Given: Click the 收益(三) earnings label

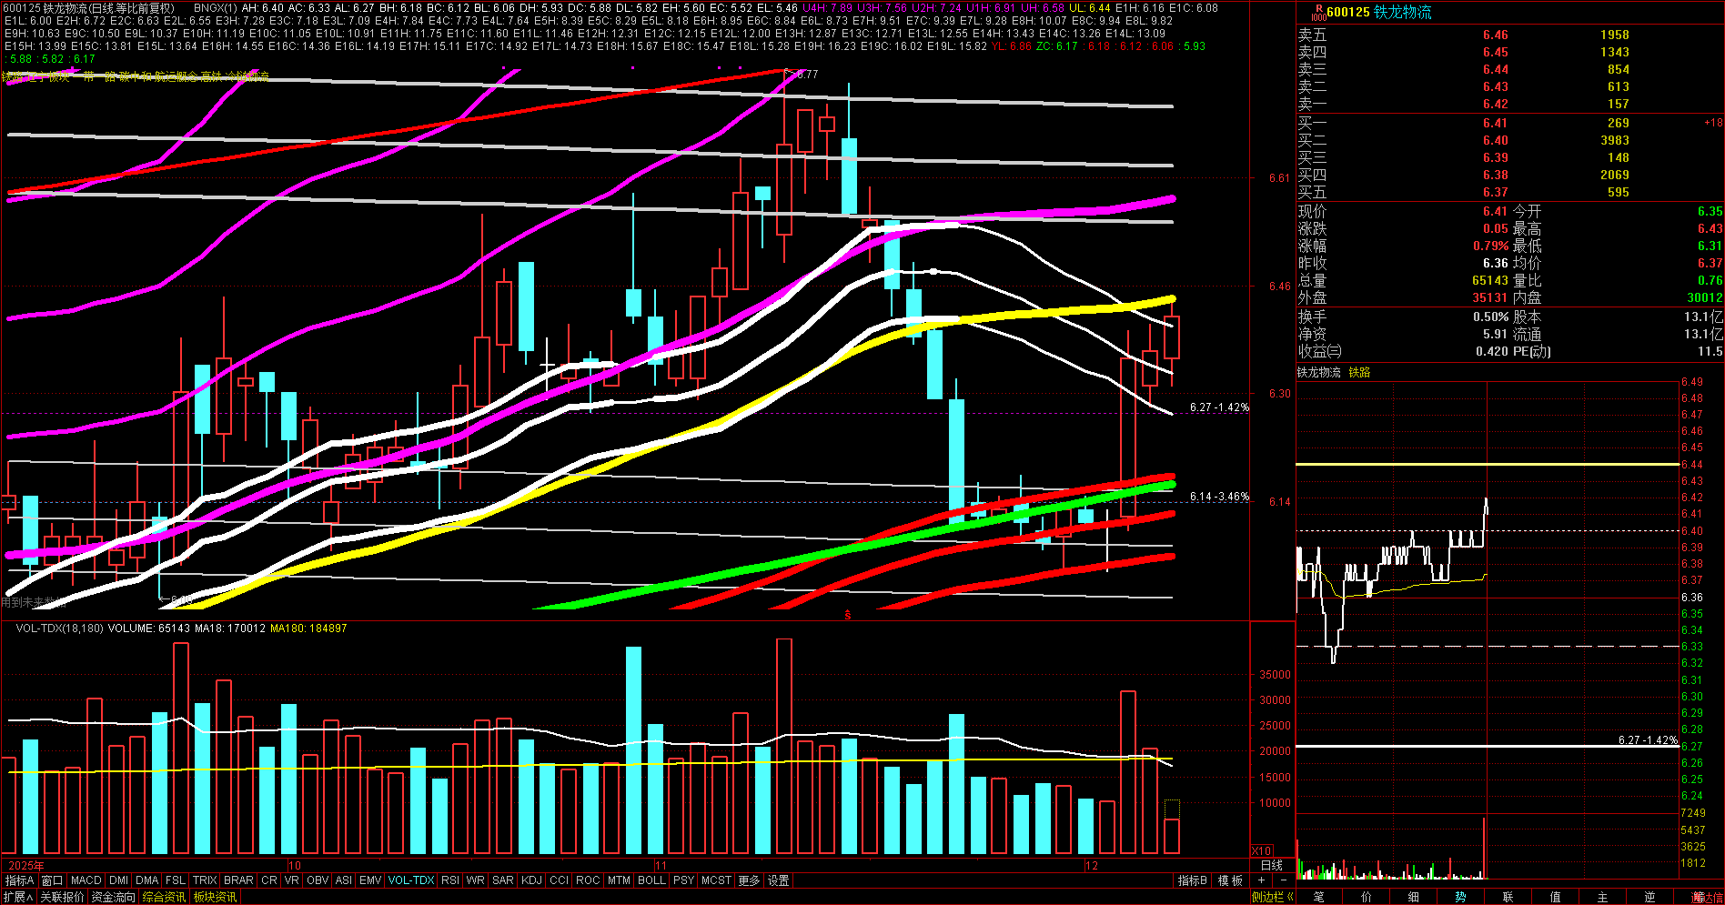Looking at the screenshot, I should pyautogui.click(x=1319, y=351).
